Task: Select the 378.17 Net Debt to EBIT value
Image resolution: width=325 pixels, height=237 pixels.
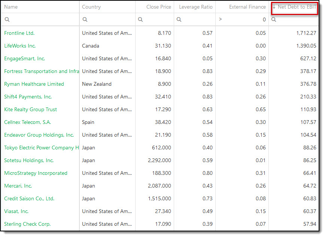Action: click(x=308, y=72)
